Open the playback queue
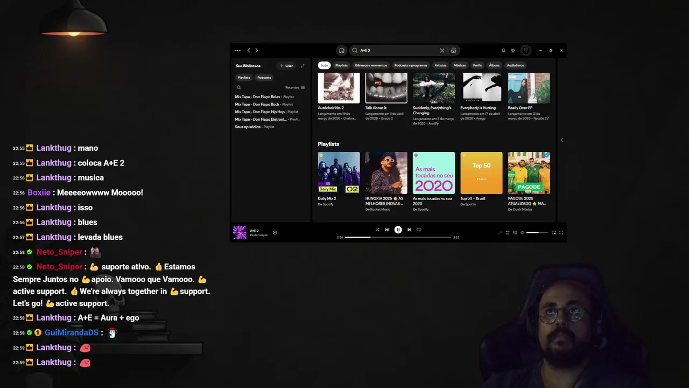Screen dimensions: 689x388 pyautogui.click(x=507, y=233)
